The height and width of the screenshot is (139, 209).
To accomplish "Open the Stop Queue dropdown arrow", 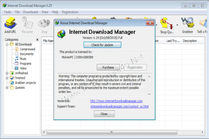I will click(x=177, y=25).
